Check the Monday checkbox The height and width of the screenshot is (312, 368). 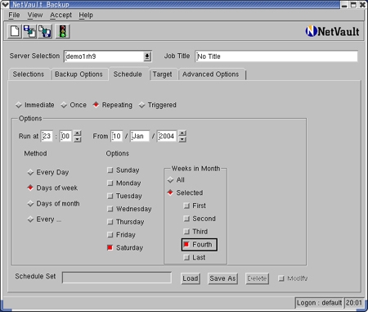(124, 183)
